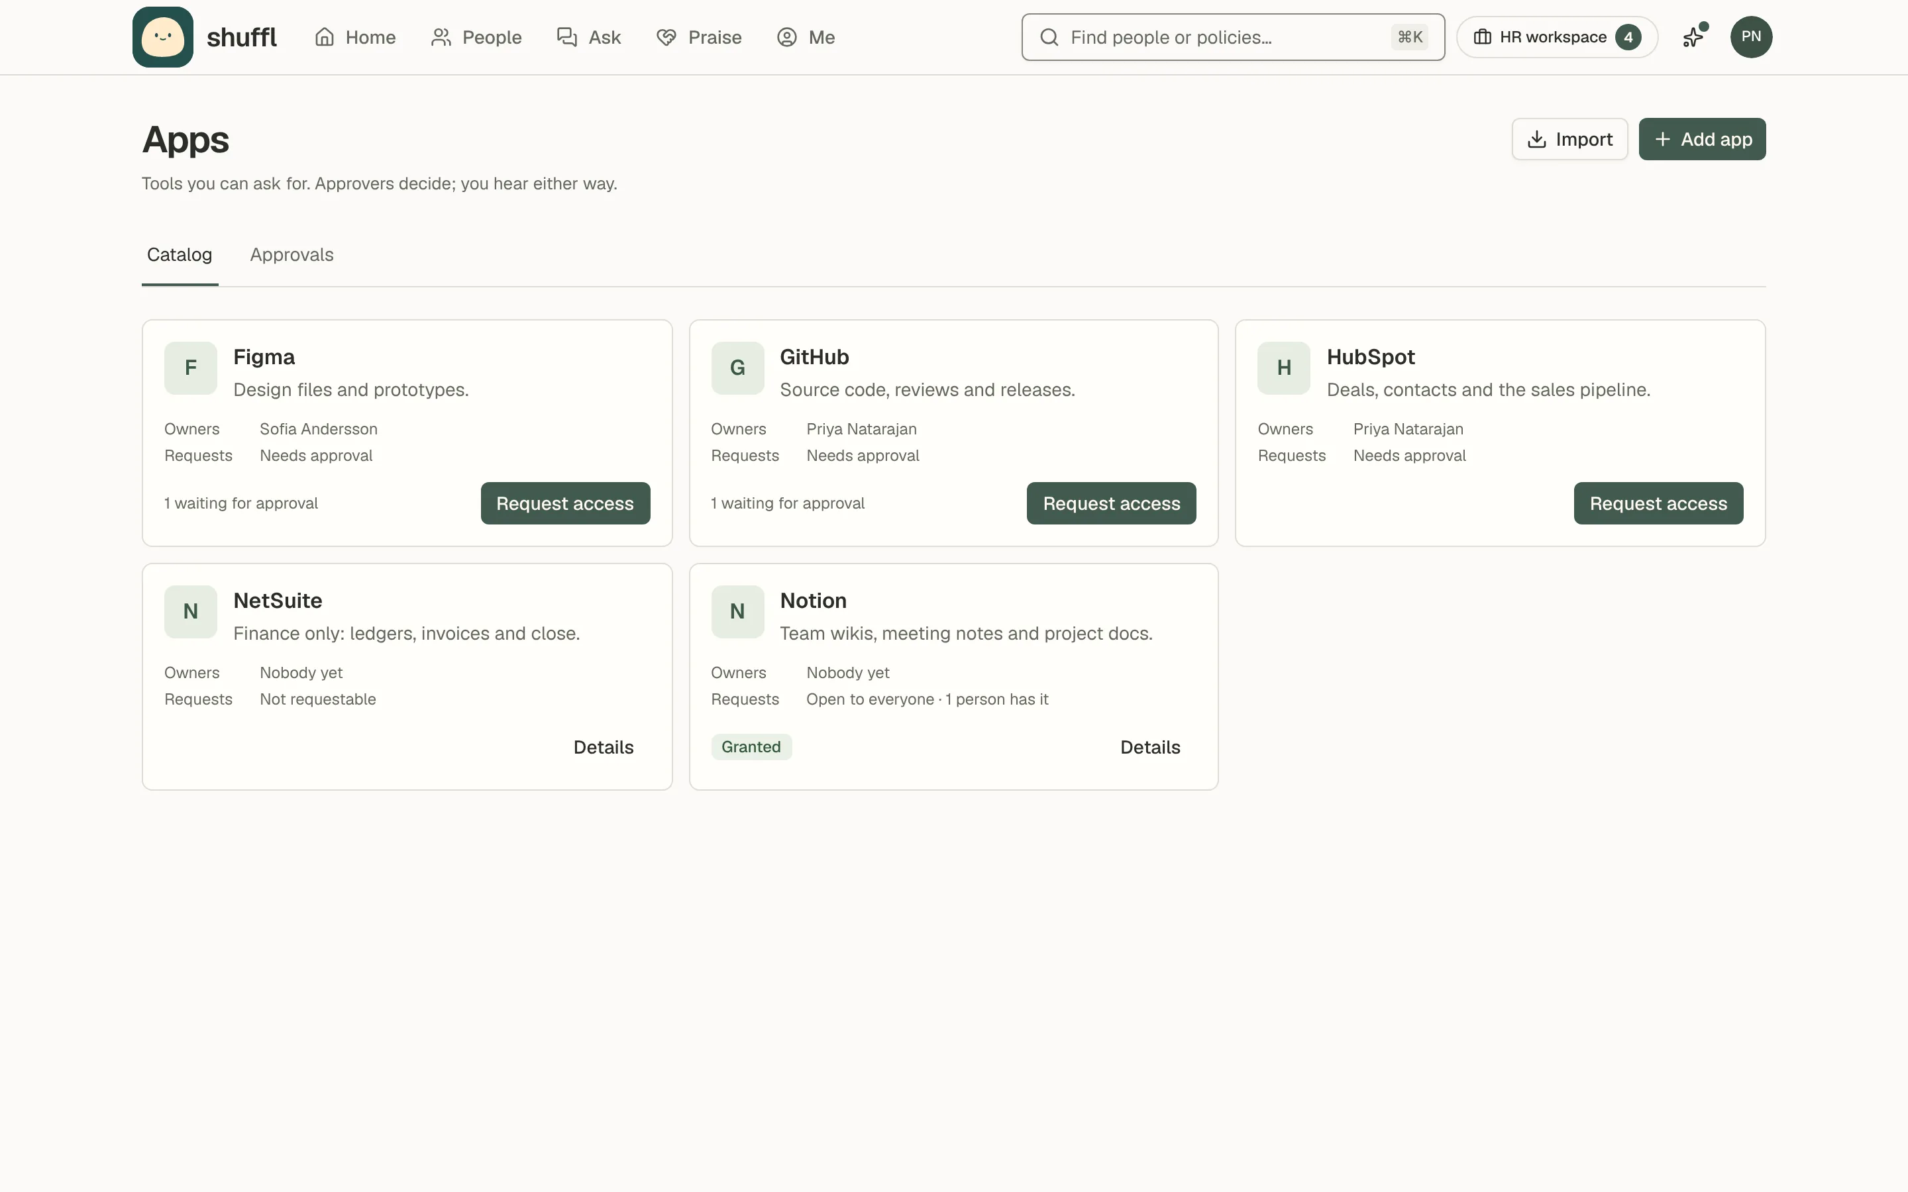Click the Figma card title
This screenshot has width=1908, height=1192.
(x=264, y=357)
